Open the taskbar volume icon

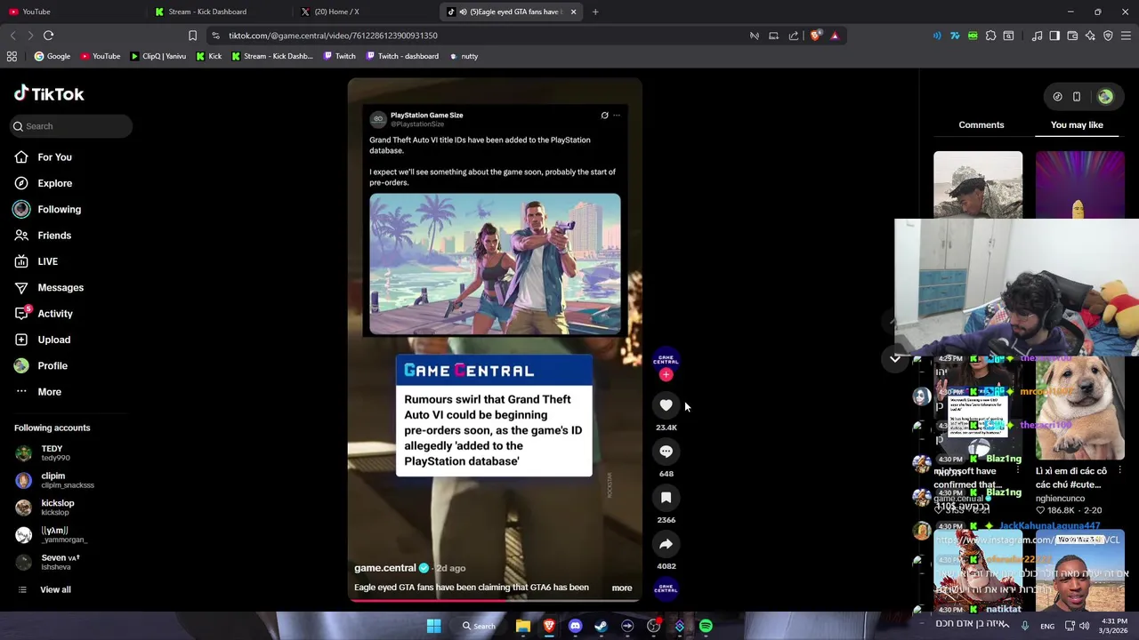point(1085,626)
